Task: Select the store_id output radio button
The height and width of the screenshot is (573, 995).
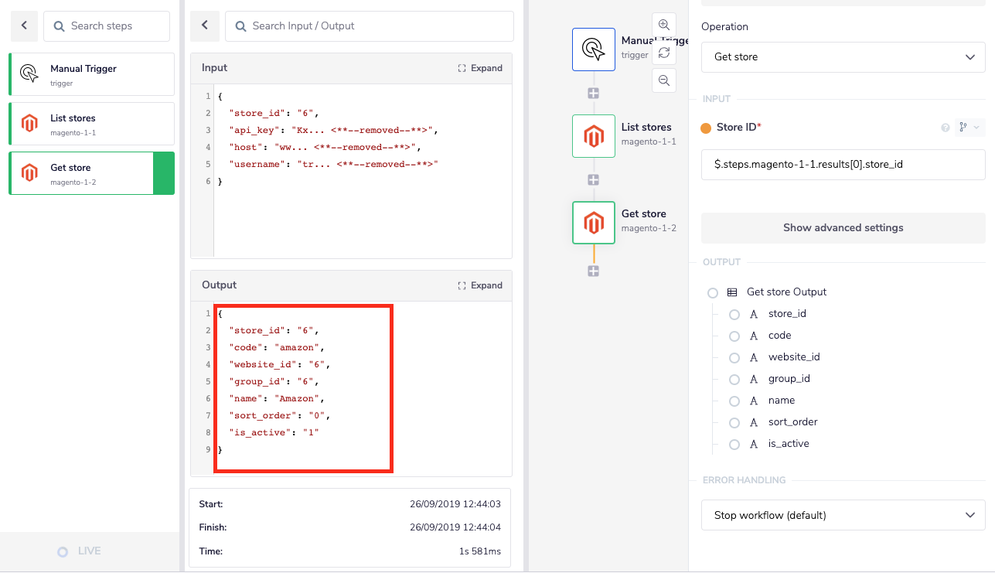Action: point(733,314)
